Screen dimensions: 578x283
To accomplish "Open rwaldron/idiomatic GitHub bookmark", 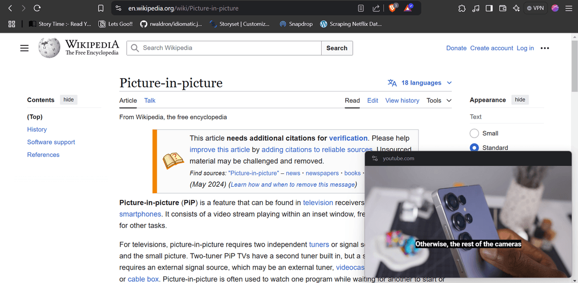I will pos(171,24).
